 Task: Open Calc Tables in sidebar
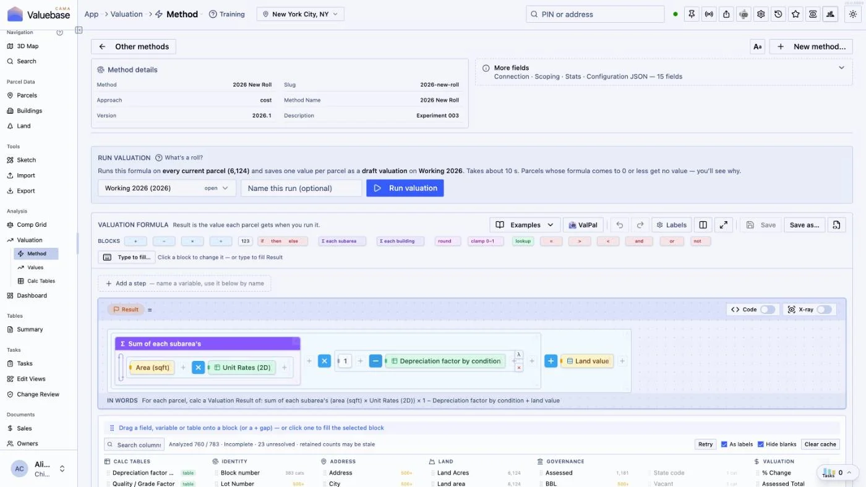pos(41,281)
